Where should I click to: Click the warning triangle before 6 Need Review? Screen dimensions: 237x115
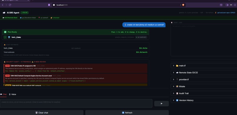[33, 62]
